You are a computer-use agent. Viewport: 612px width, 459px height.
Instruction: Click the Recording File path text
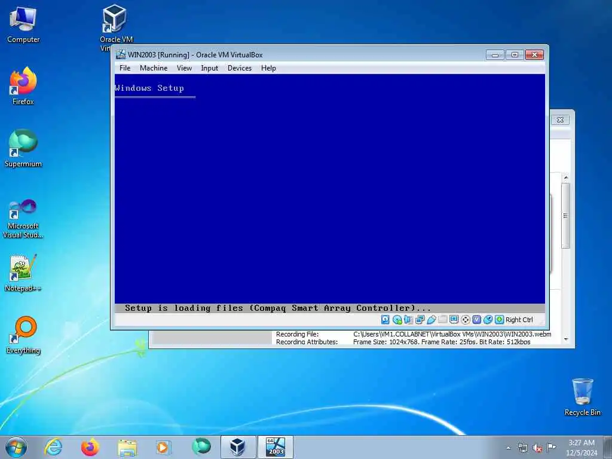coord(452,334)
